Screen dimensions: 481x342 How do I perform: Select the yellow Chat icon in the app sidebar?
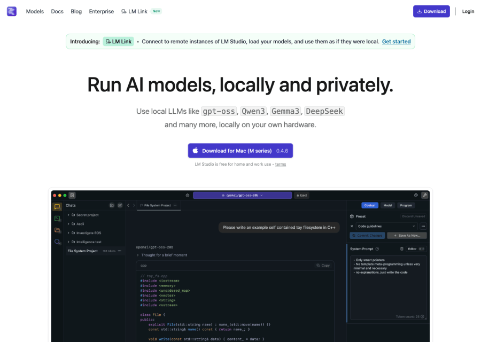(x=57, y=207)
